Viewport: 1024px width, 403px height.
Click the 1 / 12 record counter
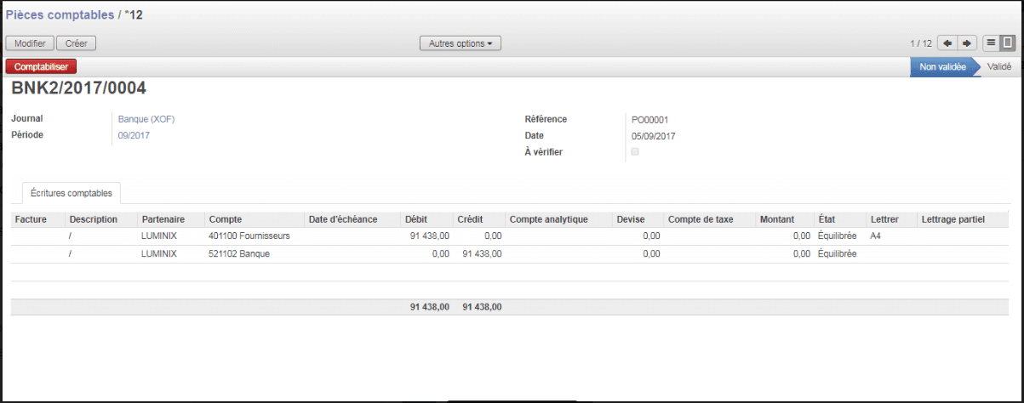(921, 43)
